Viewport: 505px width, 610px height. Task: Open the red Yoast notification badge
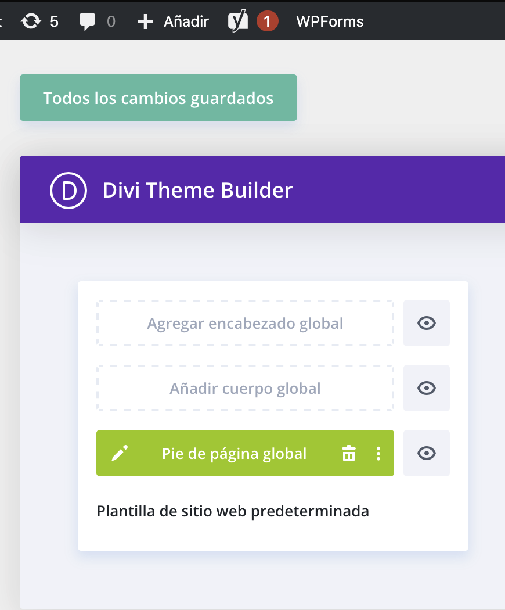point(267,21)
